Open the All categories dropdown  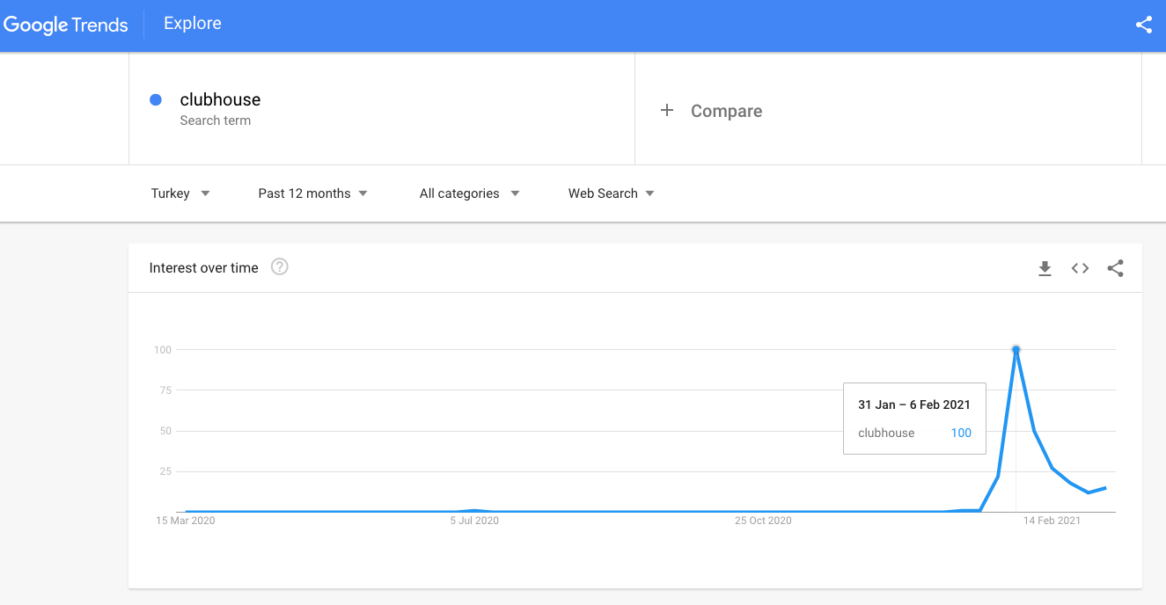pos(469,193)
